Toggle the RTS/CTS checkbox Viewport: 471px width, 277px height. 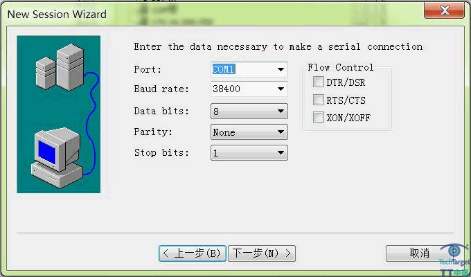(319, 100)
